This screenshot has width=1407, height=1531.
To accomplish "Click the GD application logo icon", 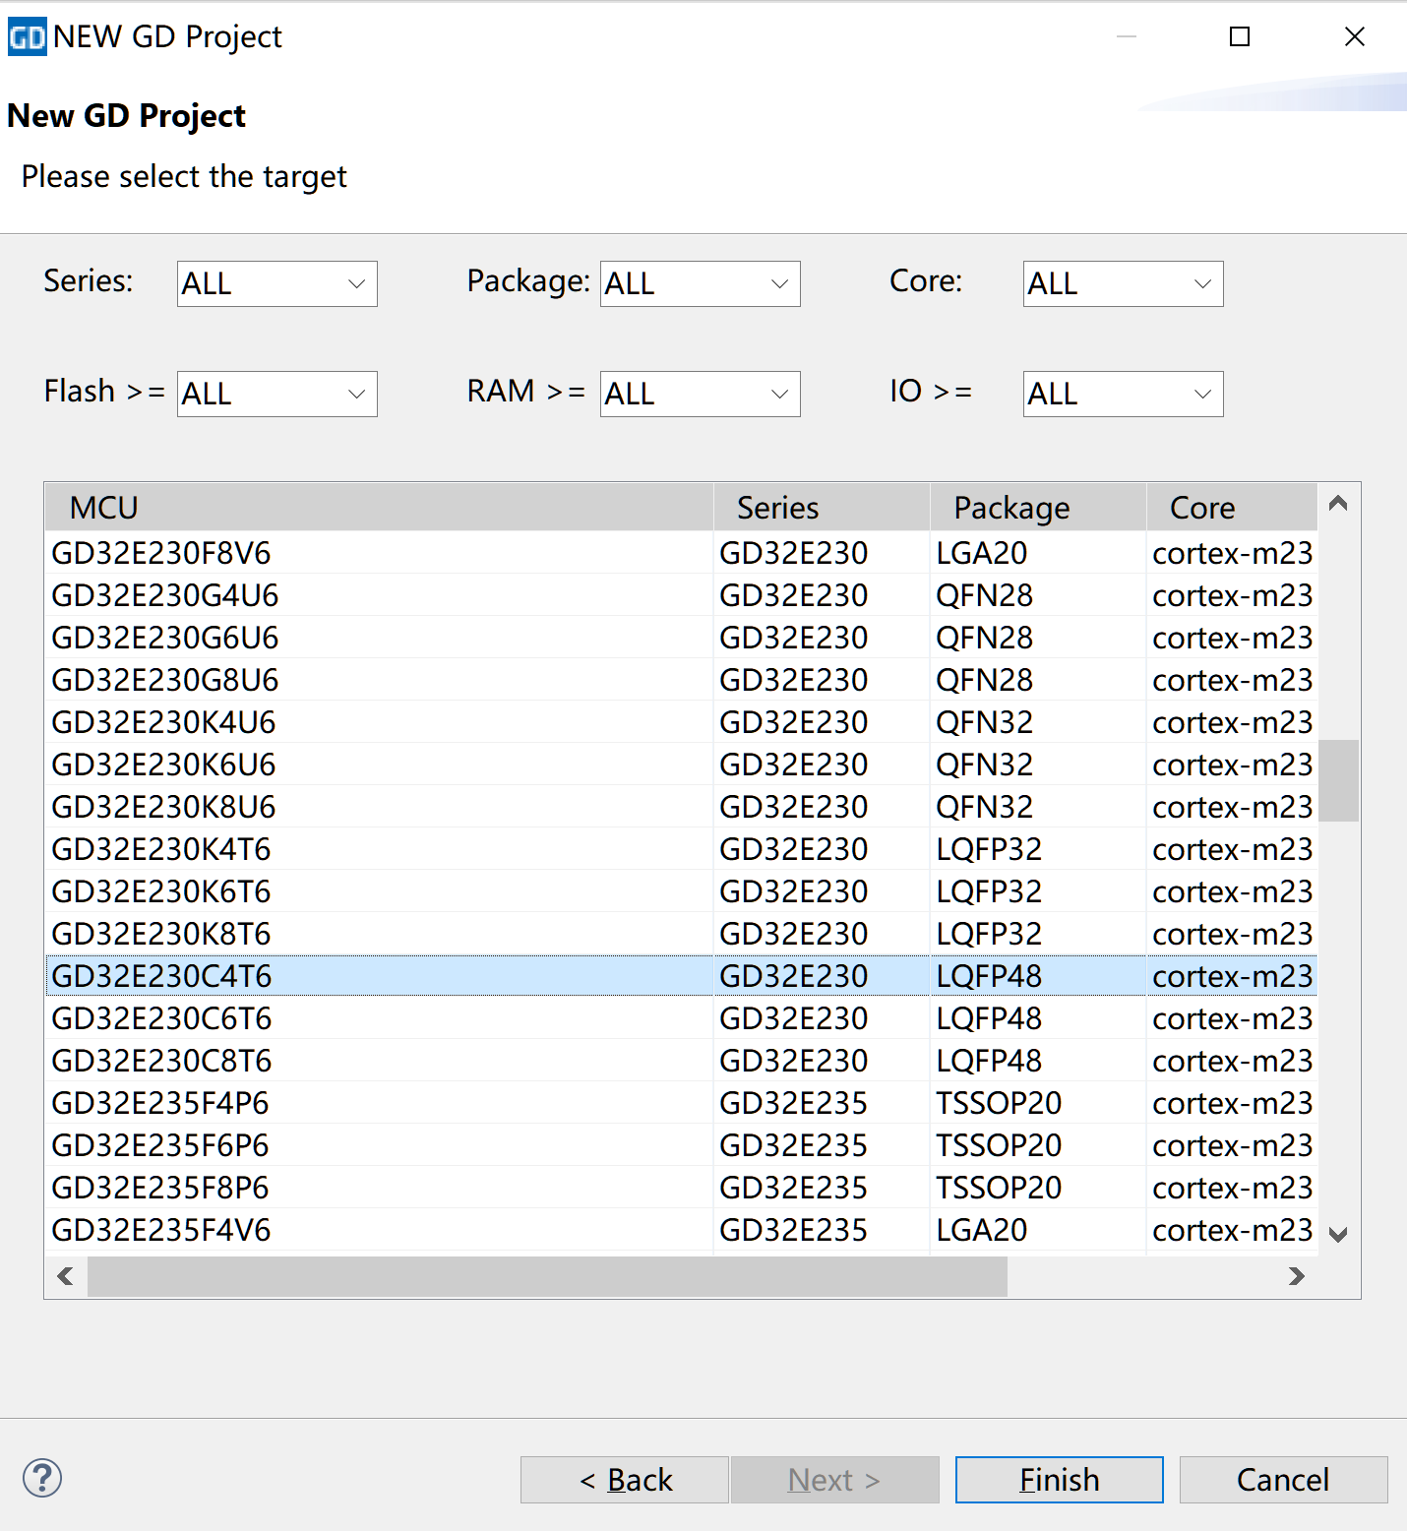I will point(27,37).
